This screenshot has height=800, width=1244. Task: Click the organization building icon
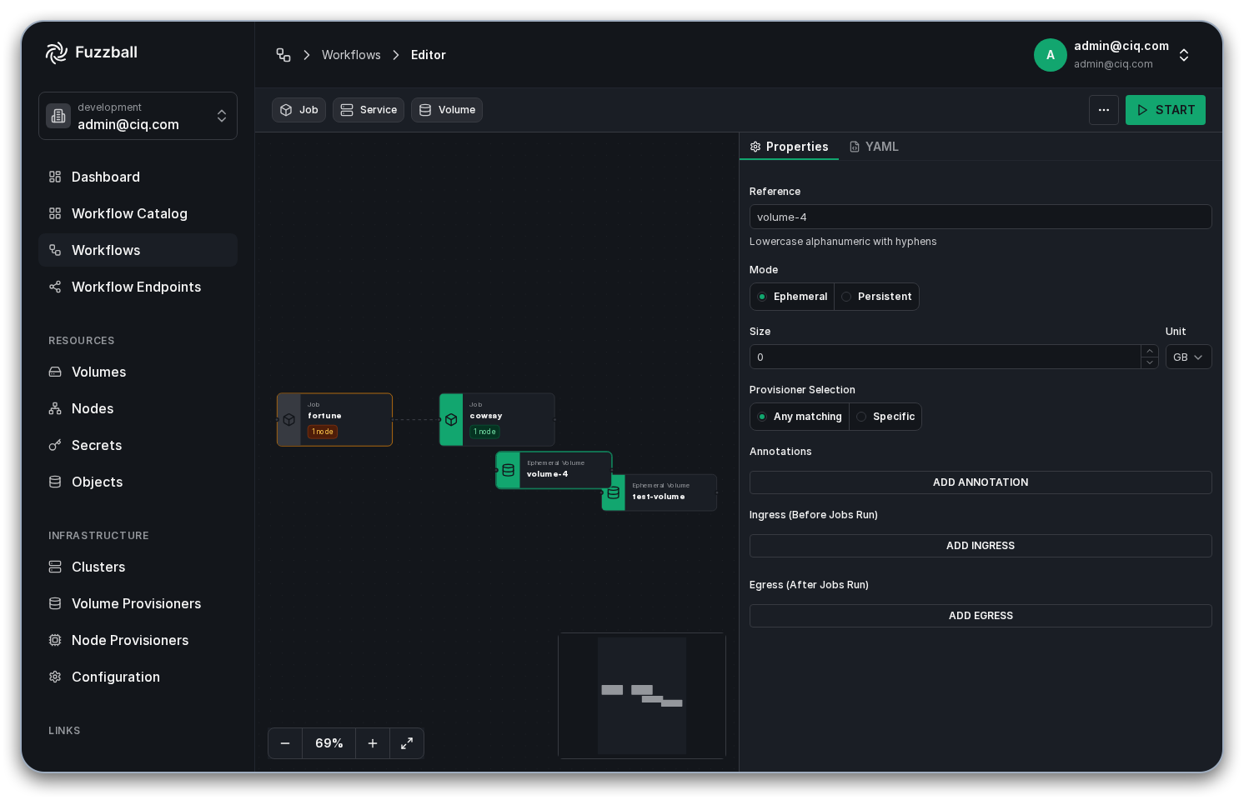click(x=58, y=116)
